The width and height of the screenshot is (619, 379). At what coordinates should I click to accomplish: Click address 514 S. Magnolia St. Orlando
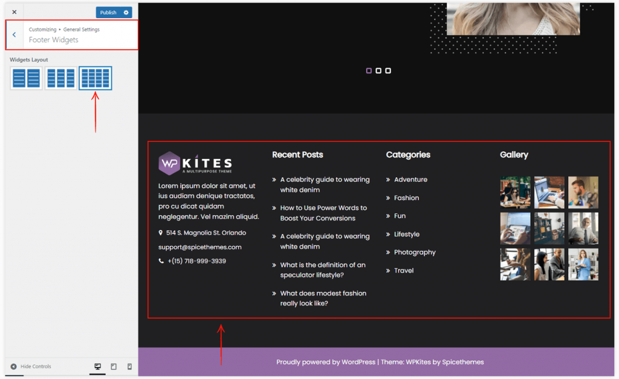click(x=206, y=233)
